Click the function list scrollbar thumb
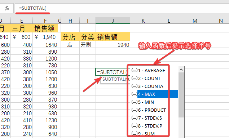The width and height of the screenshot is (229, 138). click(x=181, y=95)
